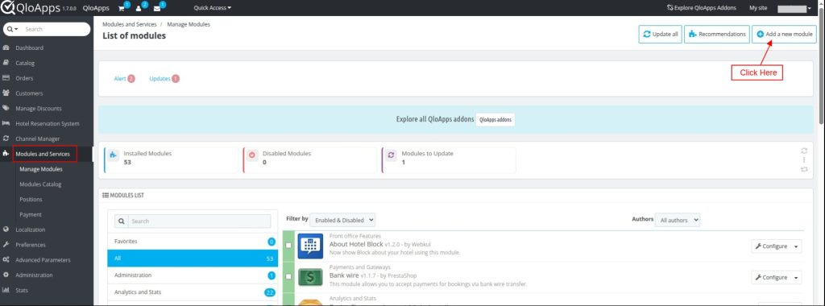Open the Channel Manager menu

pyautogui.click(x=37, y=139)
